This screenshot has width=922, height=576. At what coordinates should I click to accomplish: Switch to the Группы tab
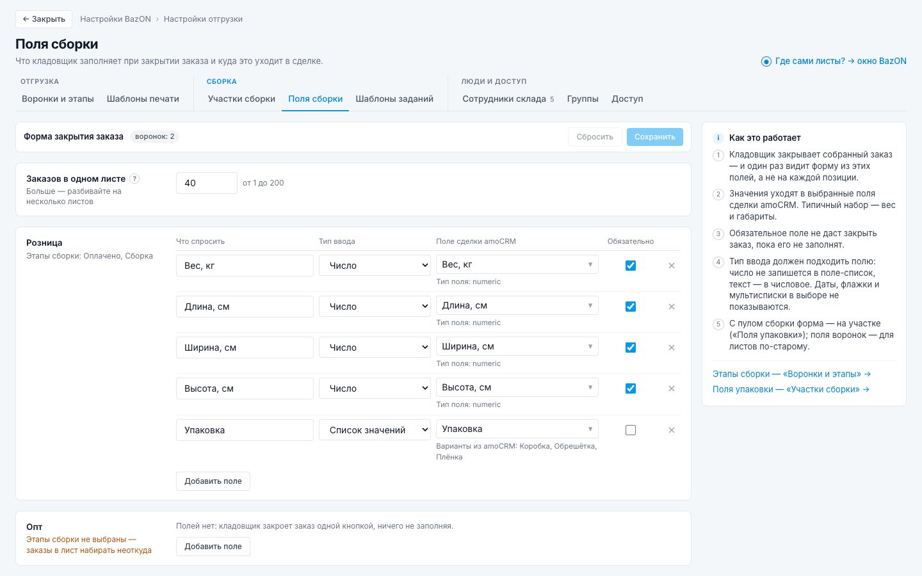(583, 99)
